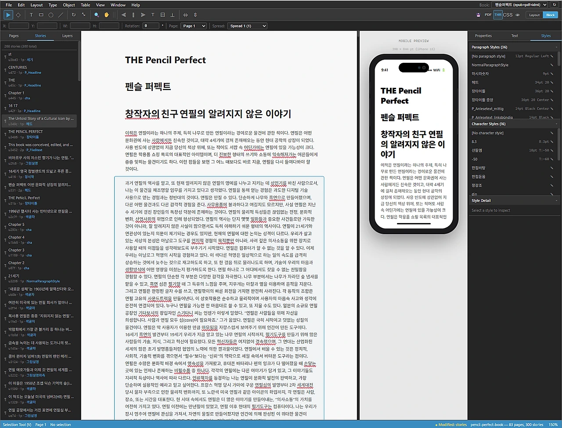Switch to the Layers tab
Screen dimensions: 562x428
(67, 36)
